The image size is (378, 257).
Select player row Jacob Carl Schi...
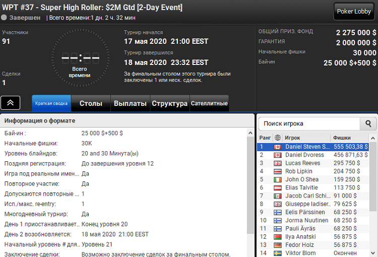(313, 196)
